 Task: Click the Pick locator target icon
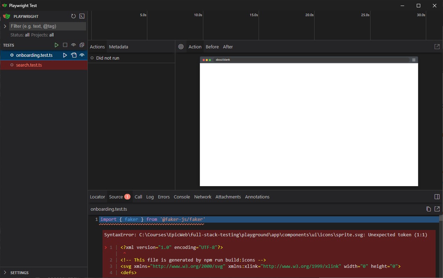[181, 47]
